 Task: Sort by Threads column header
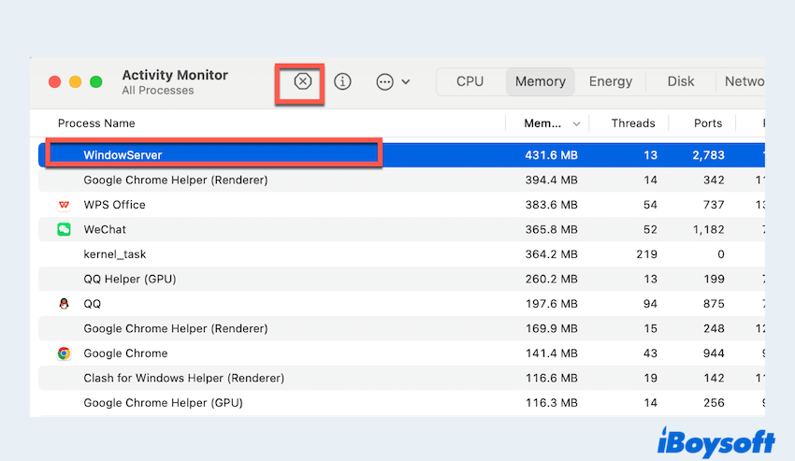click(x=633, y=123)
